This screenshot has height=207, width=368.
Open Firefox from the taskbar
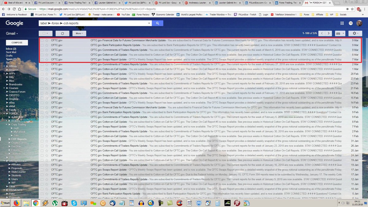click(x=17, y=203)
